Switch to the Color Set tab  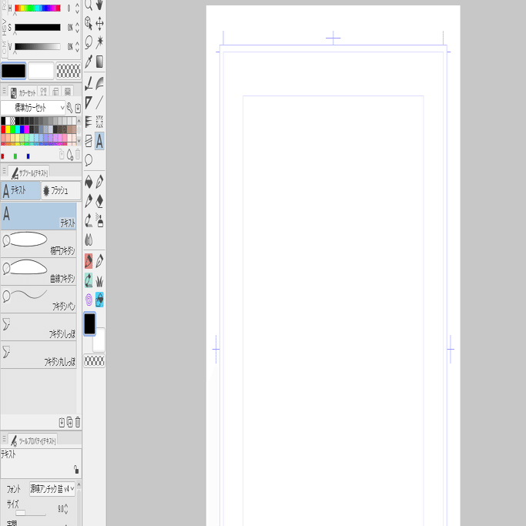pos(22,92)
